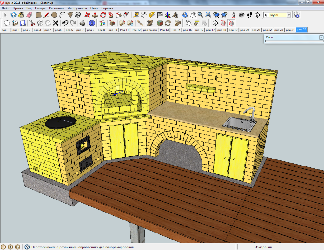
Task: Click the Измерения measurements input box
Action: click(x=298, y=247)
